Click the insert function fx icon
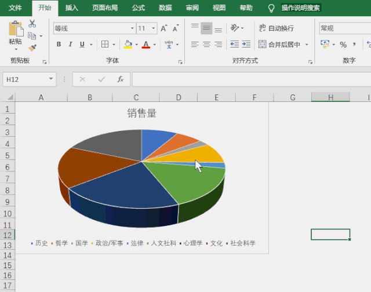This screenshot has height=292, width=371. [x=121, y=79]
